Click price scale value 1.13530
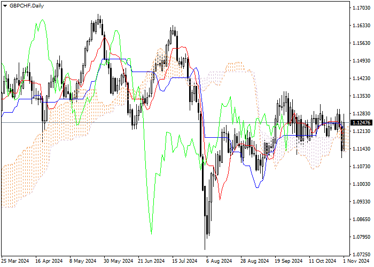Viewport: 374px width, 267px height. tap(361, 96)
